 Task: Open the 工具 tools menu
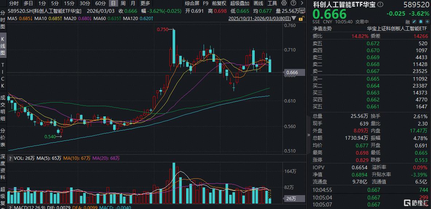272,3
